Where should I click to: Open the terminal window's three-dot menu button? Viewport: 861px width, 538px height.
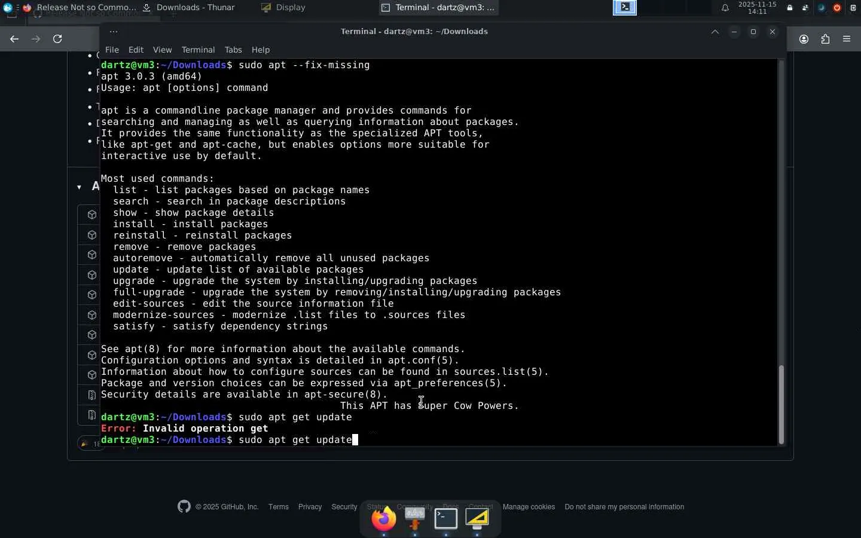pyautogui.click(x=114, y=32)
